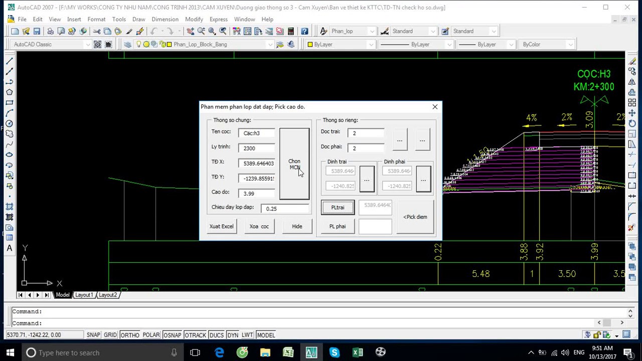This screenshot has height=361, width=642.
Task: Click the Match Properties brush icon
Action: coord(129,31)
